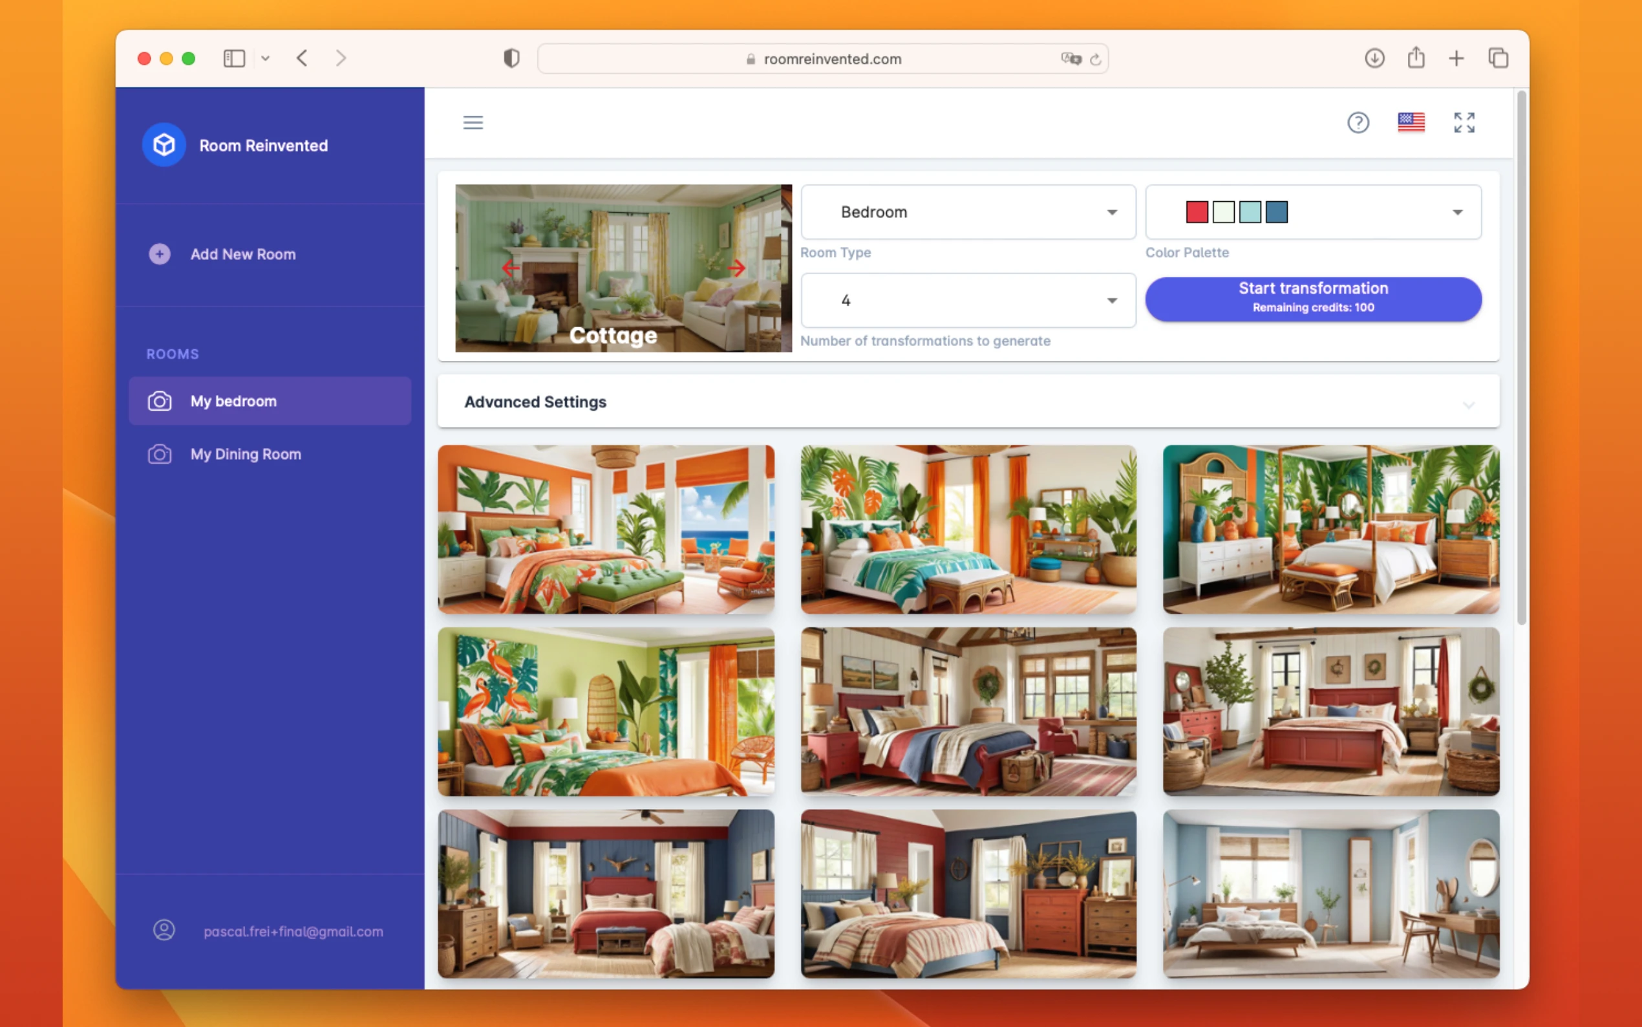Click the Start transformation button

1312,299
